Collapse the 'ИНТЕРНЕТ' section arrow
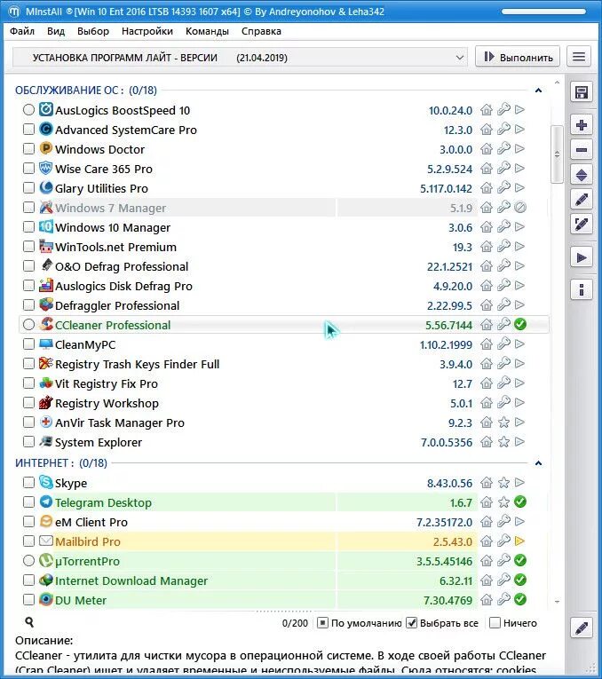 [538, 463]
